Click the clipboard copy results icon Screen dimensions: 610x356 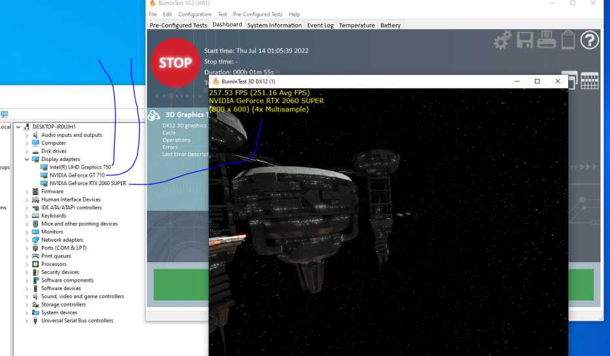(x=568, y=40)
